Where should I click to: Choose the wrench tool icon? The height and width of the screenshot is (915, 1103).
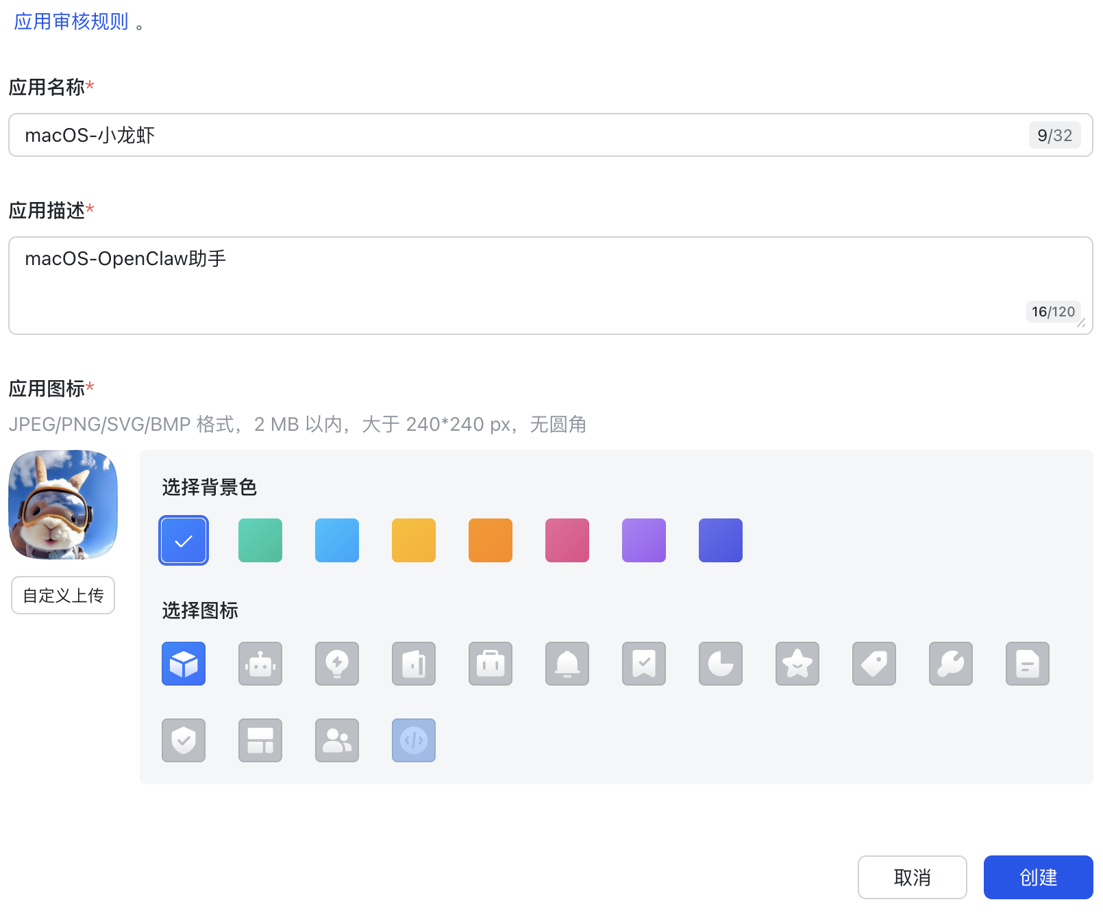tap(951, 664)
